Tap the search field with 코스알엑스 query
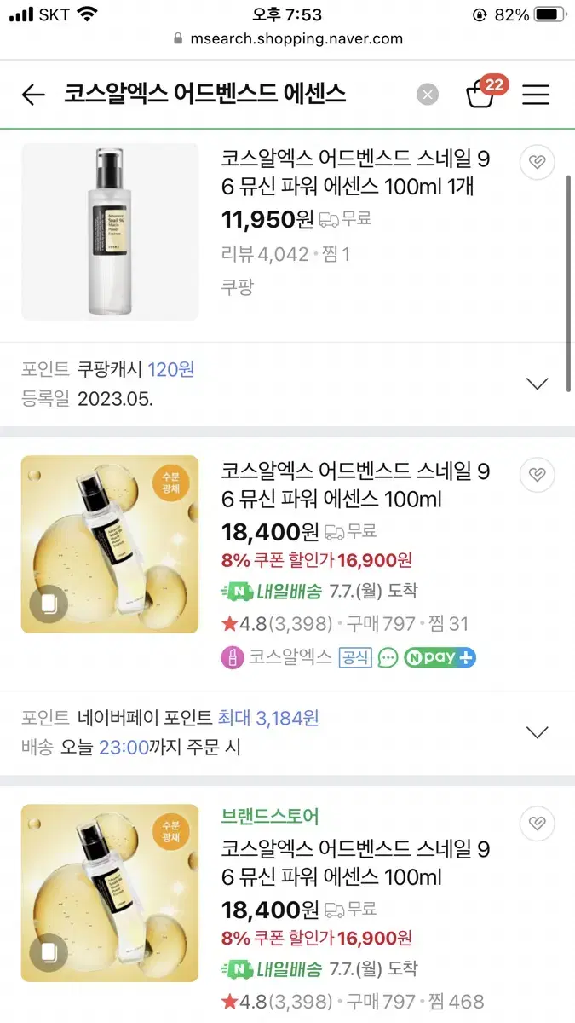575x1023 pixels. coord(204,95)
